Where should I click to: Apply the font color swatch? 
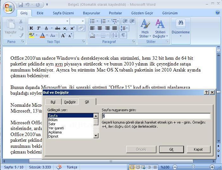click(42, 35)
